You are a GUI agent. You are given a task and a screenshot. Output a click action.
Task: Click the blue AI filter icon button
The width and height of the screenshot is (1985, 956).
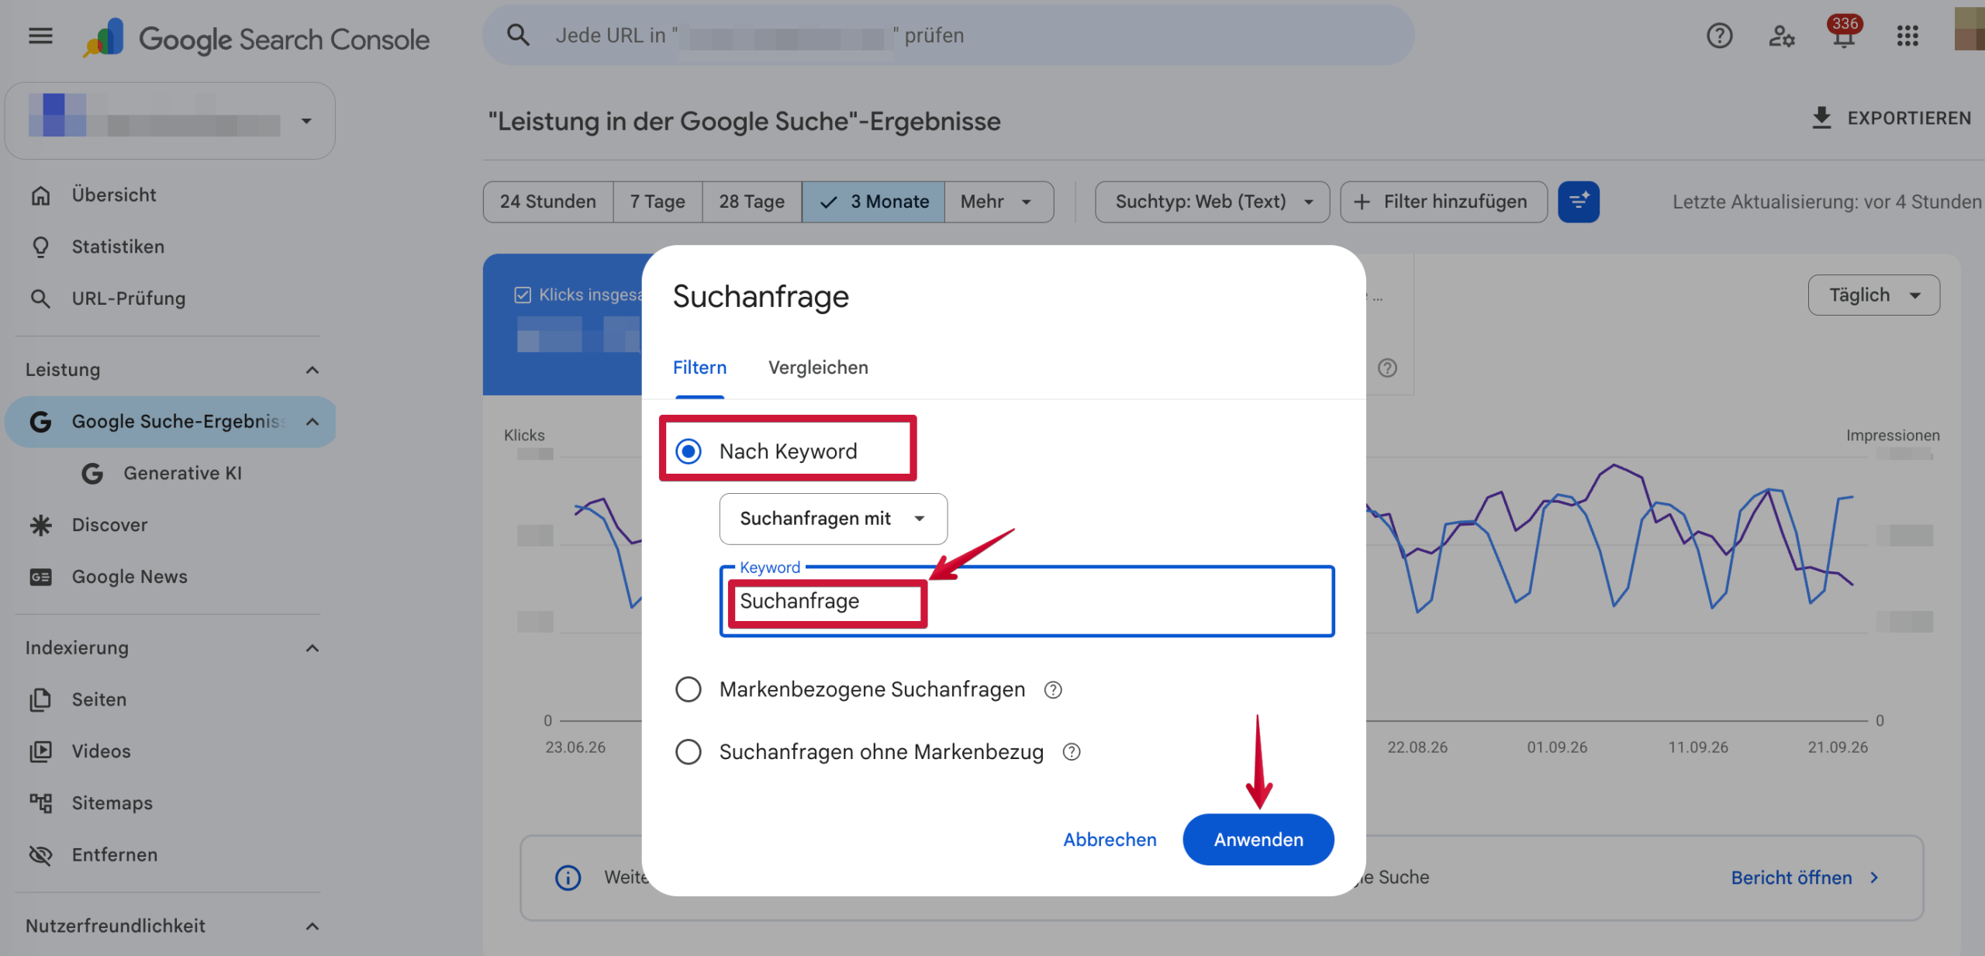(x=1579, y=202)
